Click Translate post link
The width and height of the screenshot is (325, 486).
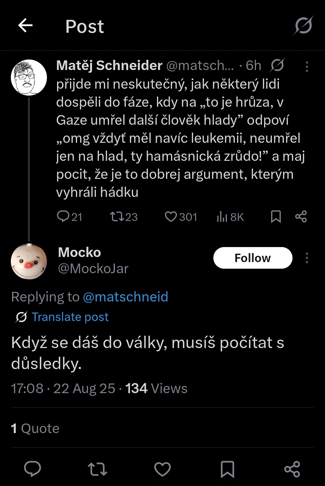click(70, 317)
